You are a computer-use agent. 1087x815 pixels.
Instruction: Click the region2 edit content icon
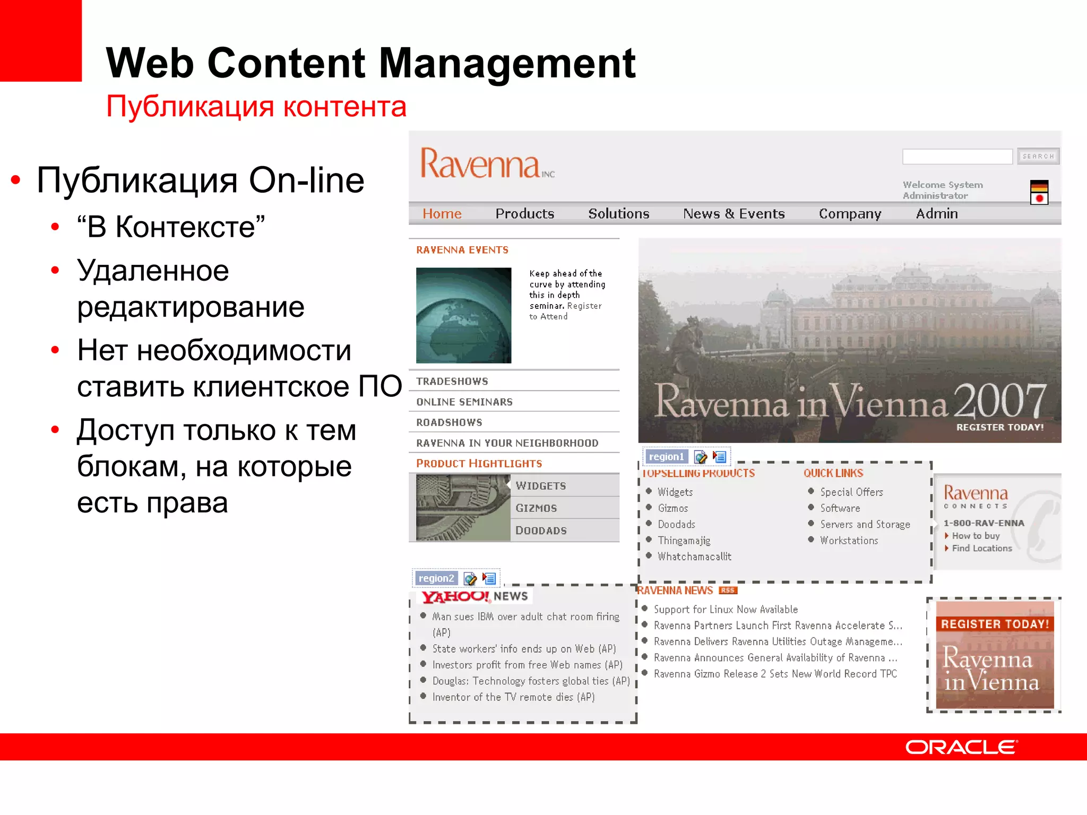[470, 578]
